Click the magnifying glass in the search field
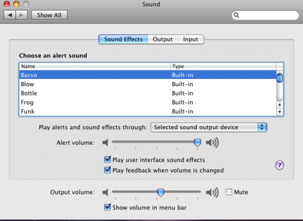 pyautogui.click(x=236, y=15)
